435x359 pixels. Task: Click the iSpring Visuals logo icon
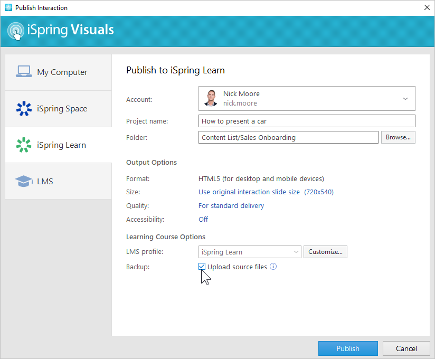click(16, 31)
